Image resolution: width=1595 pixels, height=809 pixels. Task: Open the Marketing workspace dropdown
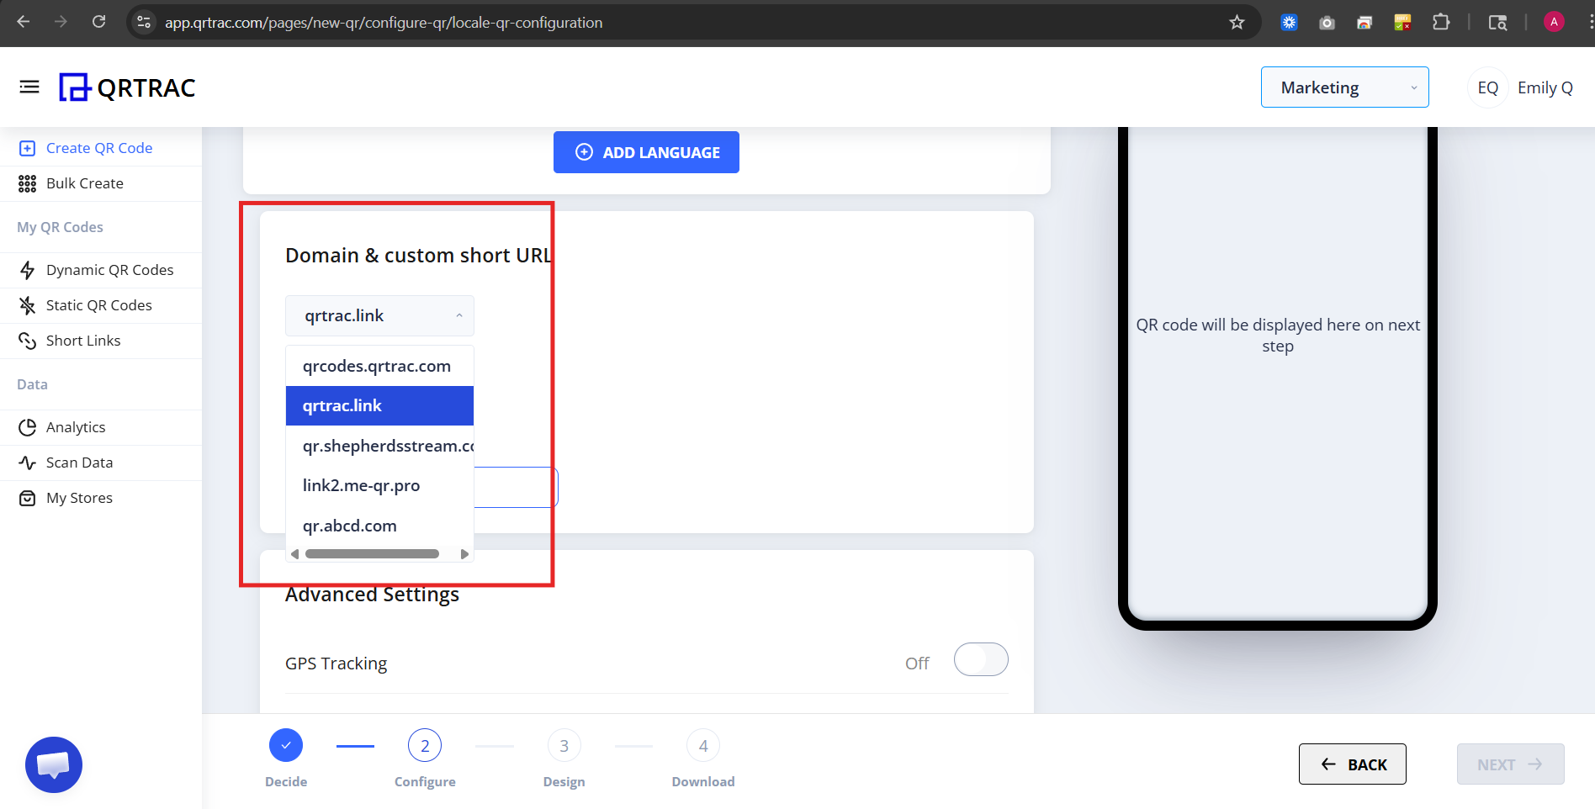pyautogui.click(x=1343, y=87)
